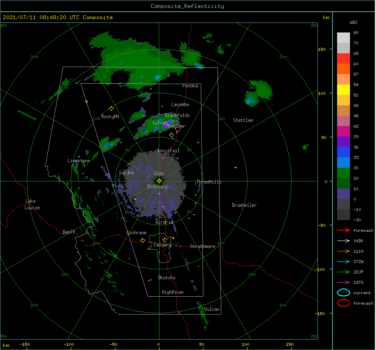
Task: Click the yellow diamond marker above RockyMH
Action: tap(111, 109)
